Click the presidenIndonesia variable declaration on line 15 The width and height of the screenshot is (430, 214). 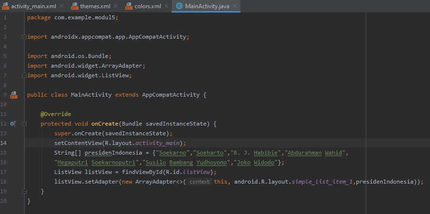tap(114, 153)
